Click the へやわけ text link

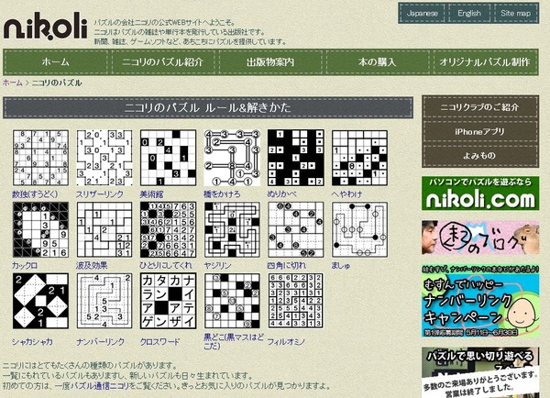click(346, 194)
